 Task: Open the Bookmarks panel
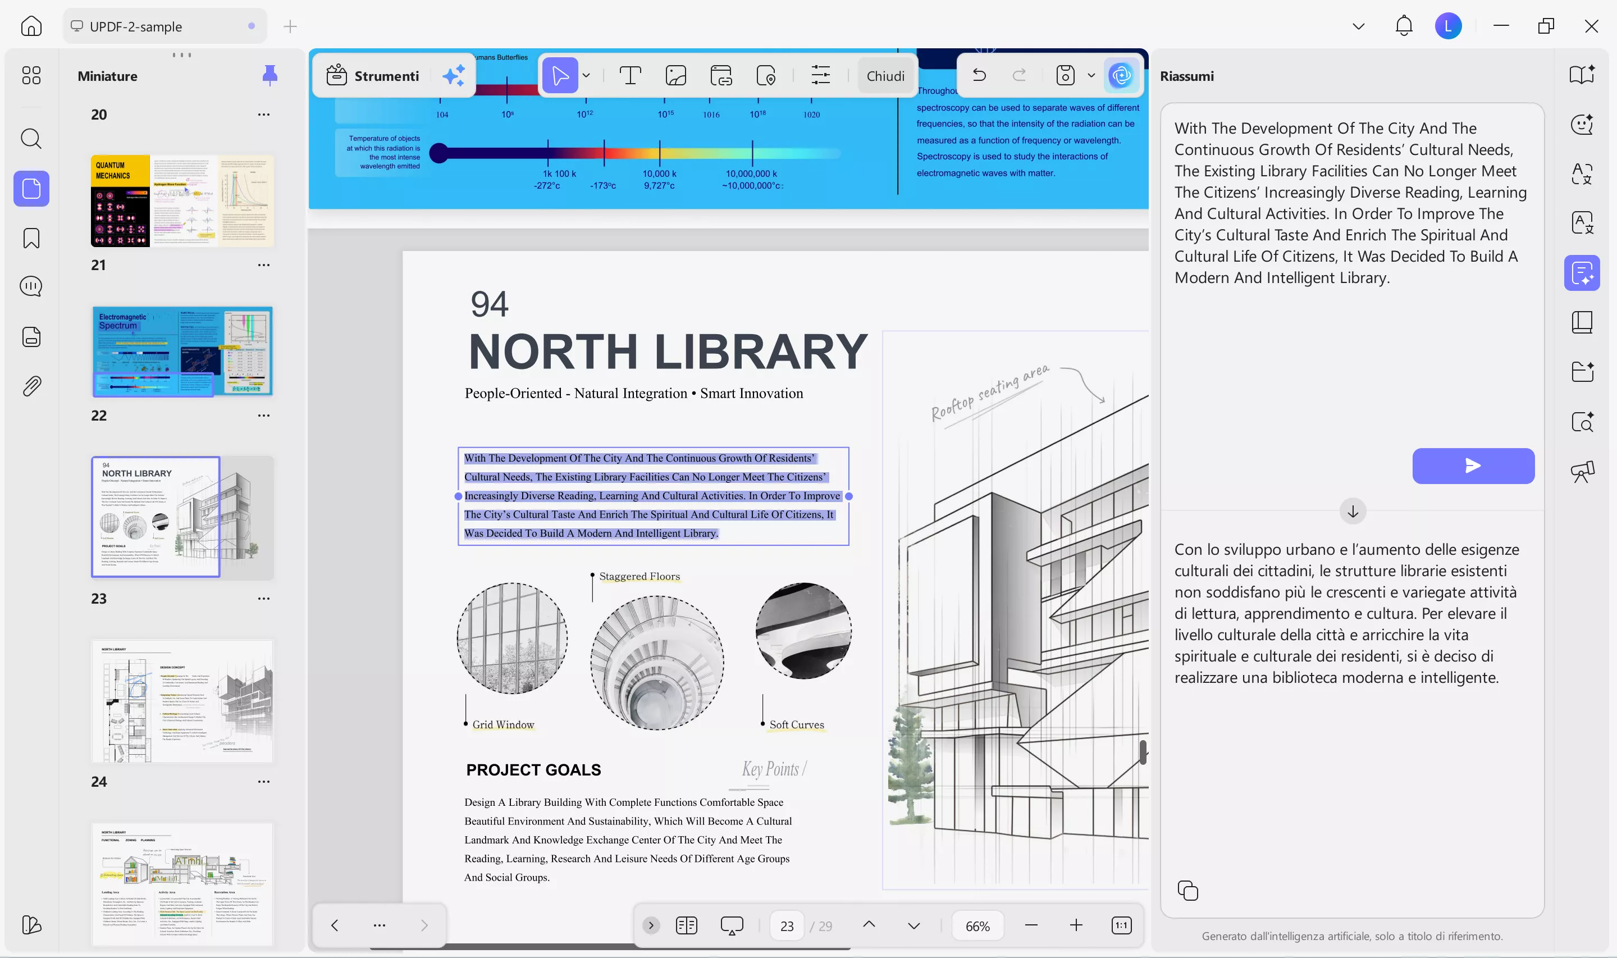31,238
